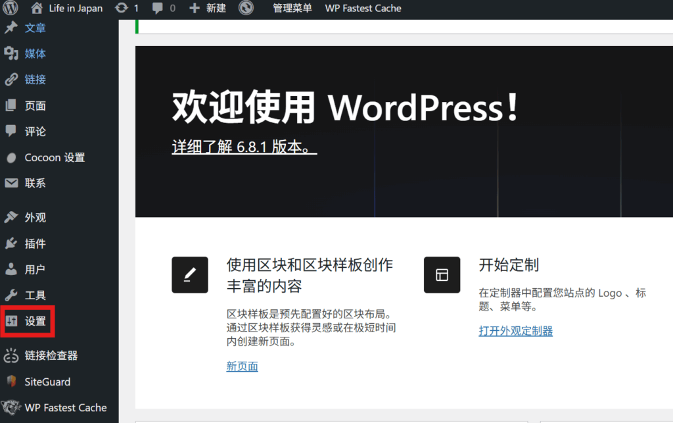Screen dimensions: 673x423
Task: Click the pages icon next to 页面
Action: (x=11, y=105)
